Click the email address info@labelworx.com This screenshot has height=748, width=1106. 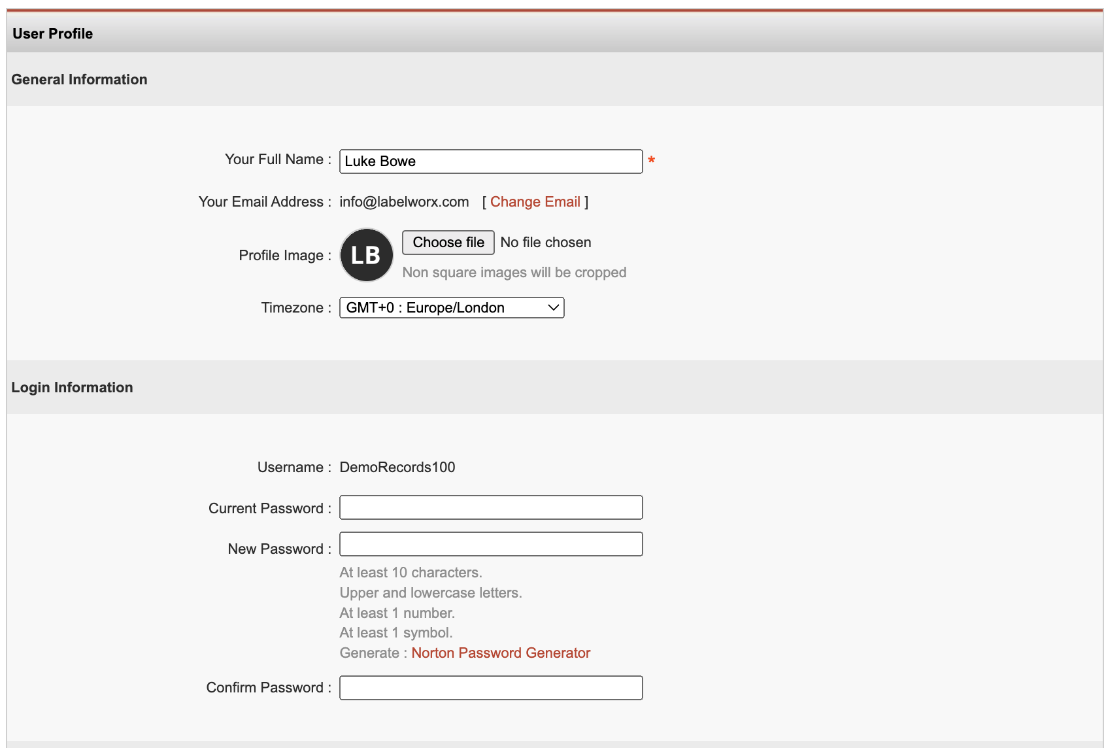click(x=403, y=201)
